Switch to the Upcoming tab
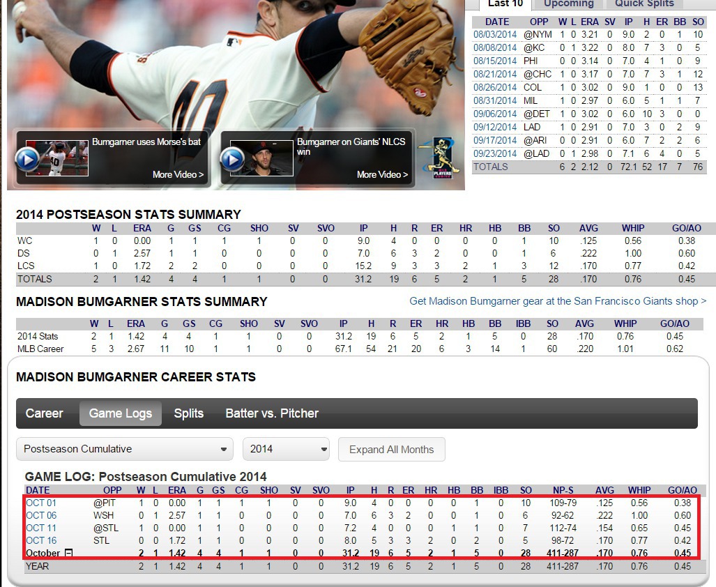Screen dimensions: 716x587 [x=568, y=4]
